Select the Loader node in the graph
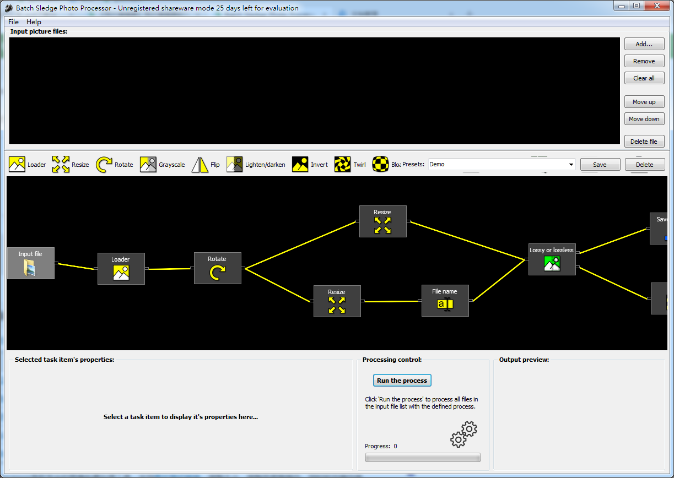674x478 pixels. [121, 269]
